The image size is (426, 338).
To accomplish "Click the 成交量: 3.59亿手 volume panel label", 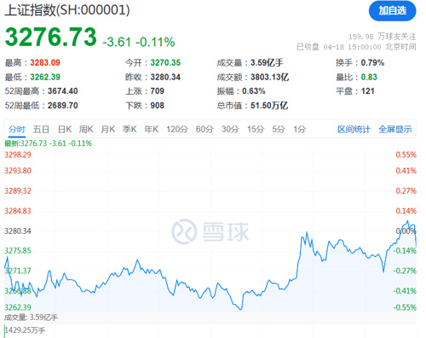I will click(x=31, y=318).
